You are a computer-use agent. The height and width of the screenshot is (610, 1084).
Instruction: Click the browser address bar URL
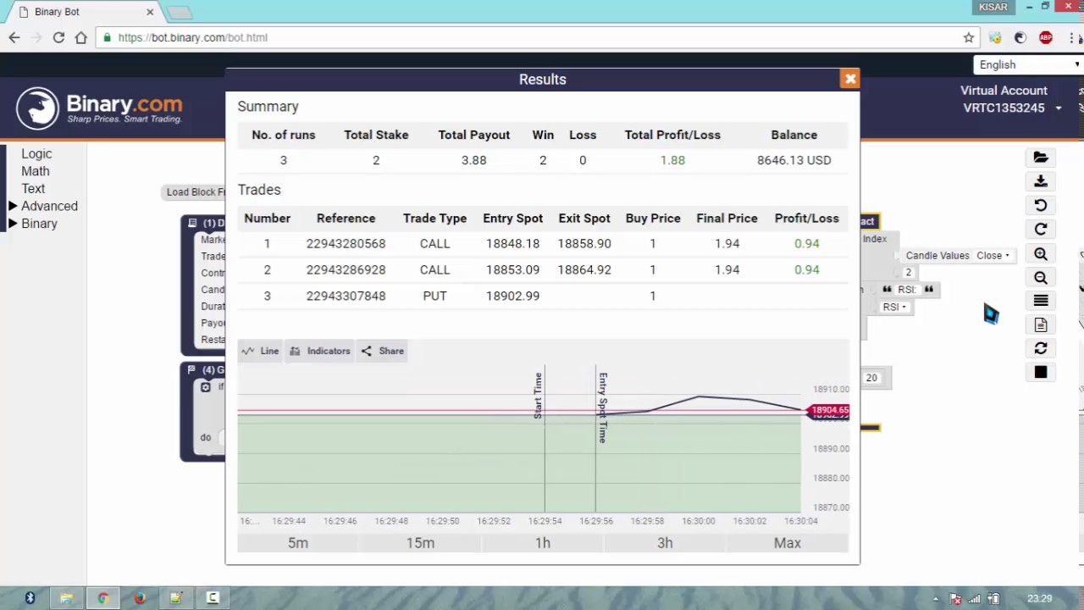tap(193, 37)
